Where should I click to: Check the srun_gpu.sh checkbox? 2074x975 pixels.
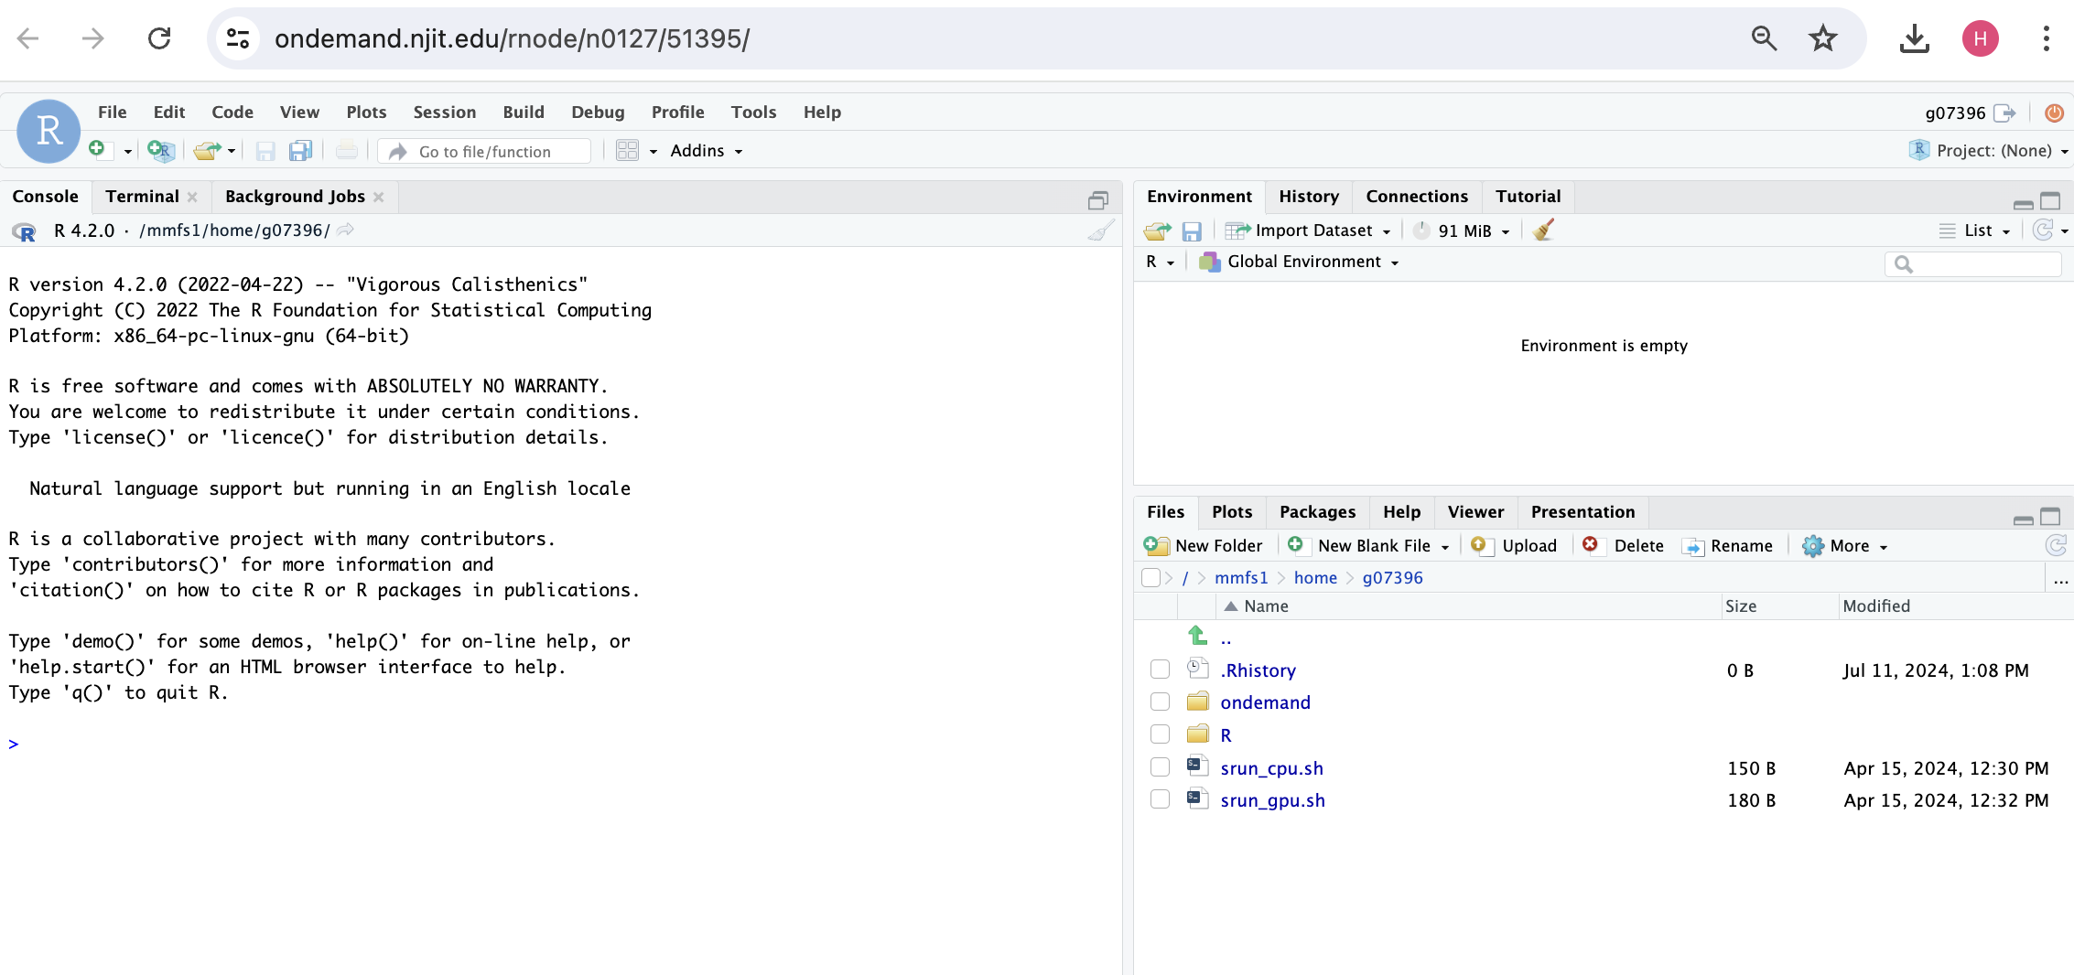pos(1161,799)
